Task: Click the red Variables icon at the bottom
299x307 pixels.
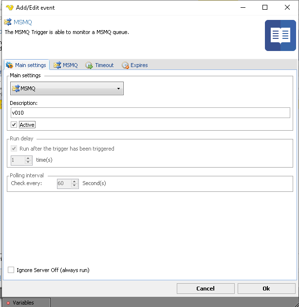Action: coord(8,303)
